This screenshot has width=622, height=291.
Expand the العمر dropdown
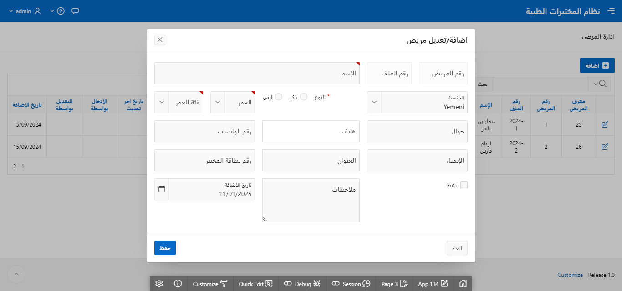click(217, 102)
